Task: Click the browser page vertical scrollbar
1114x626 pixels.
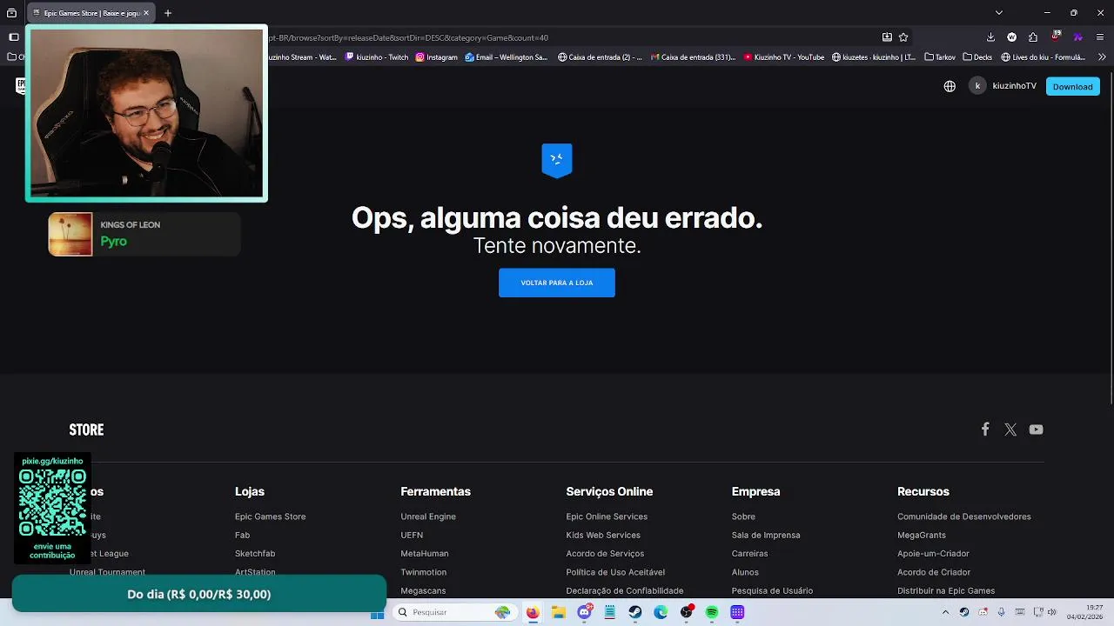Action: coord(1111,239)
